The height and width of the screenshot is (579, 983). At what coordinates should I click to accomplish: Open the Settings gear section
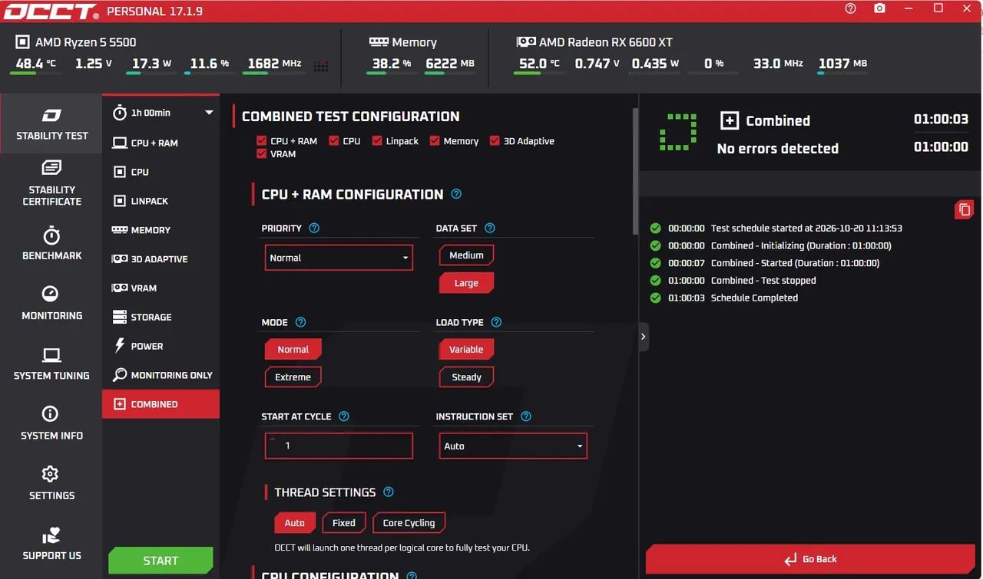pos(51,483)
